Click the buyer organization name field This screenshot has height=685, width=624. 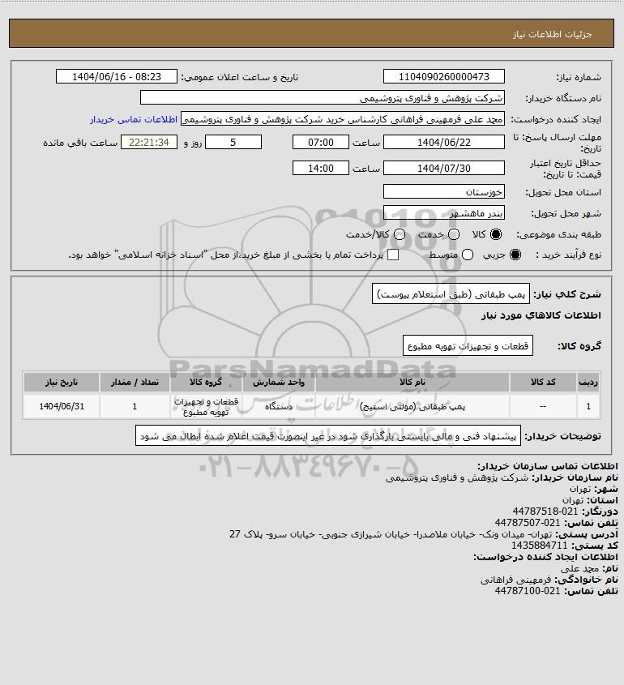[323, 98]
